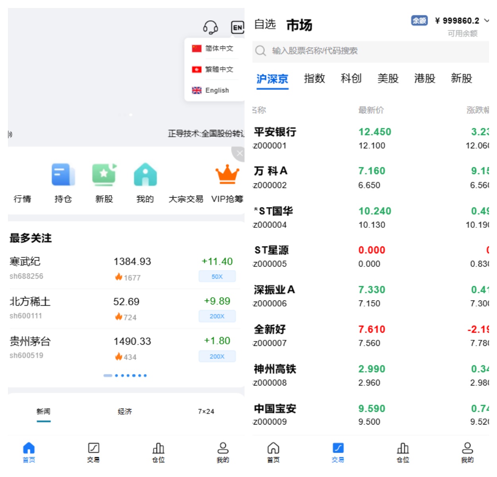Open VIP抢筹 crown icon
The width and height of the screenshot is (497, 477).
tap(227, 175)
